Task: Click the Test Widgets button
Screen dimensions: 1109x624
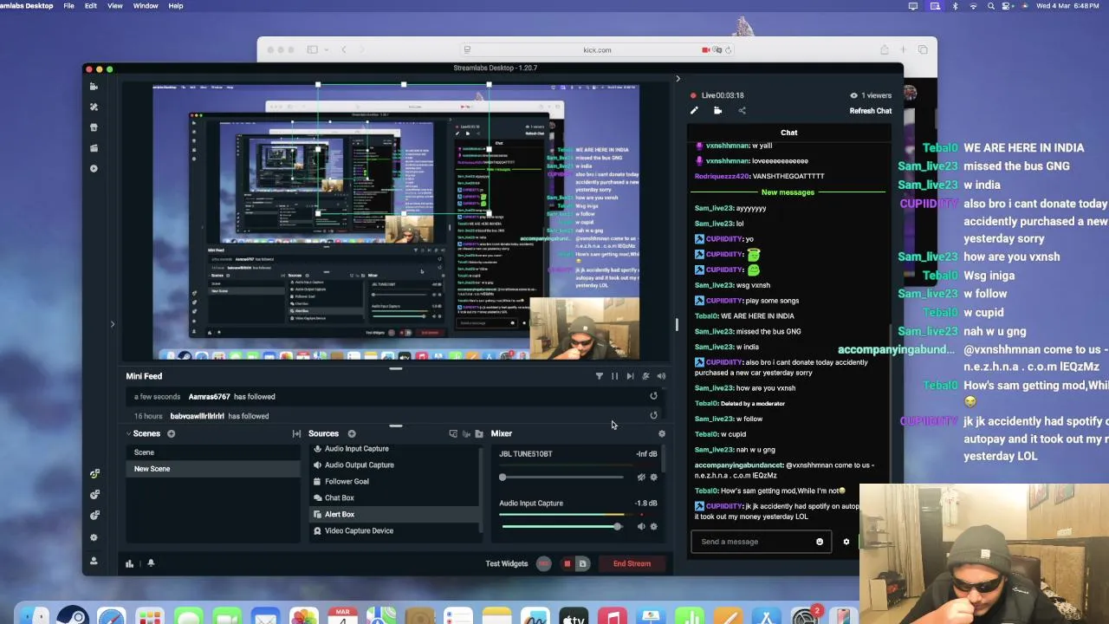Action: [x=507, y=564]
